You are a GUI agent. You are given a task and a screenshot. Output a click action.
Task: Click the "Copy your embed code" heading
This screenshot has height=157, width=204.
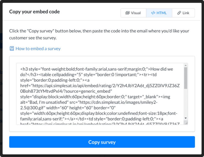[x=34, y=12]
